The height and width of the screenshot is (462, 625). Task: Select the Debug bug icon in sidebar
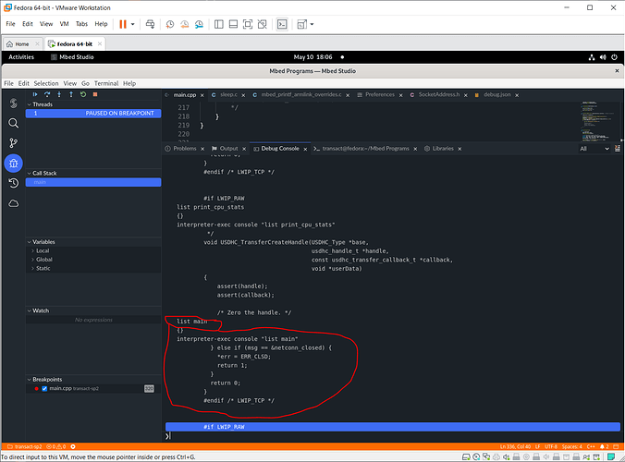tap(14, 164)
